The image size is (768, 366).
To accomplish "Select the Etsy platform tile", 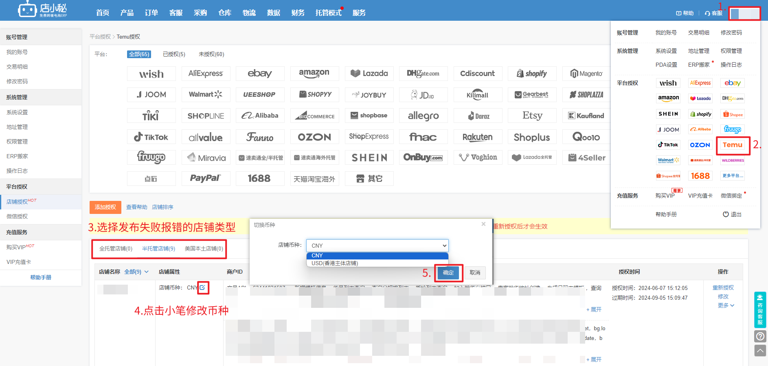I will point(532,115).
